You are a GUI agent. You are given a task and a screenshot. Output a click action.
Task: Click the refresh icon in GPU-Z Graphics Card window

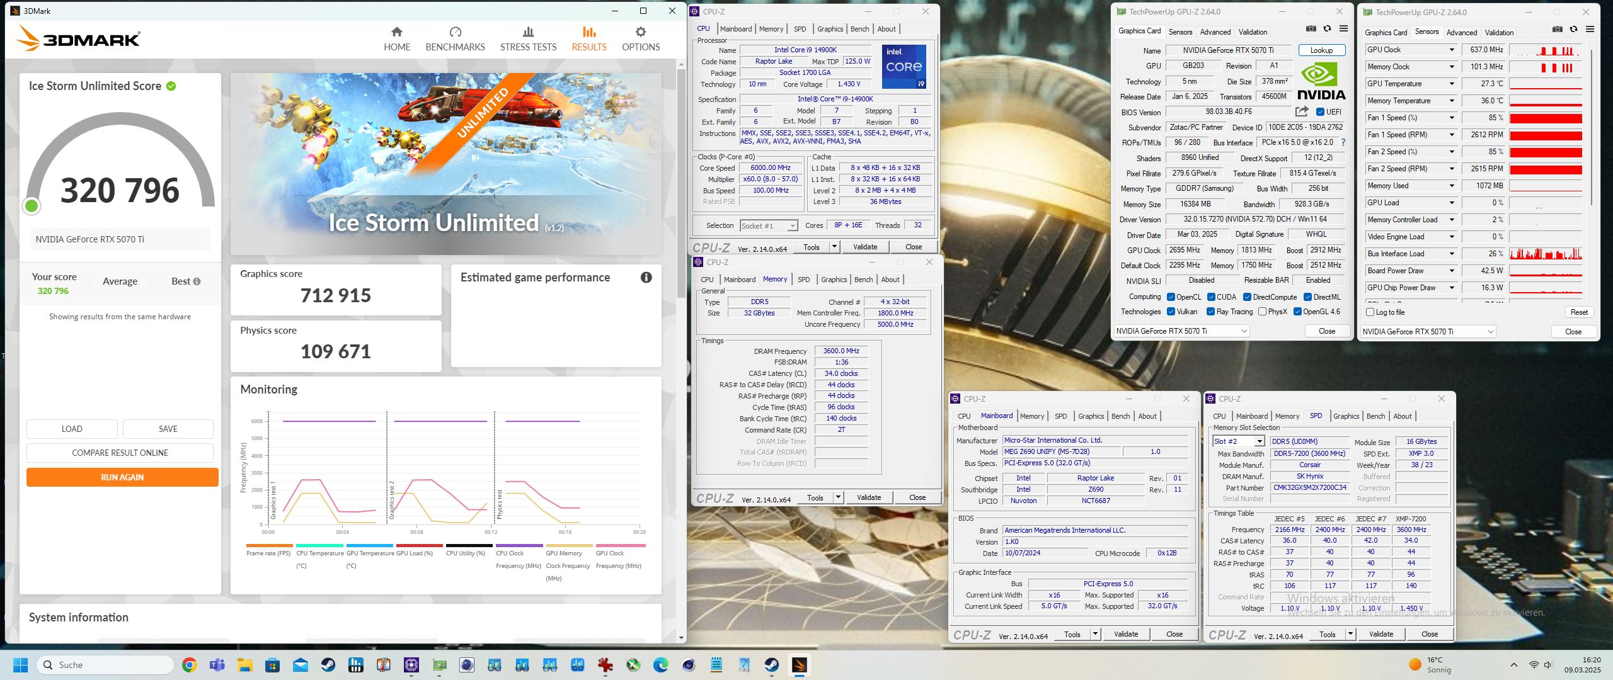pyautogui.click(x=1327, y=29)
